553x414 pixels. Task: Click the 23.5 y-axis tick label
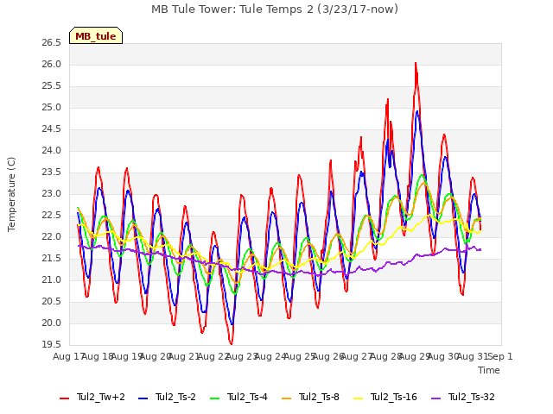(52, 172)
